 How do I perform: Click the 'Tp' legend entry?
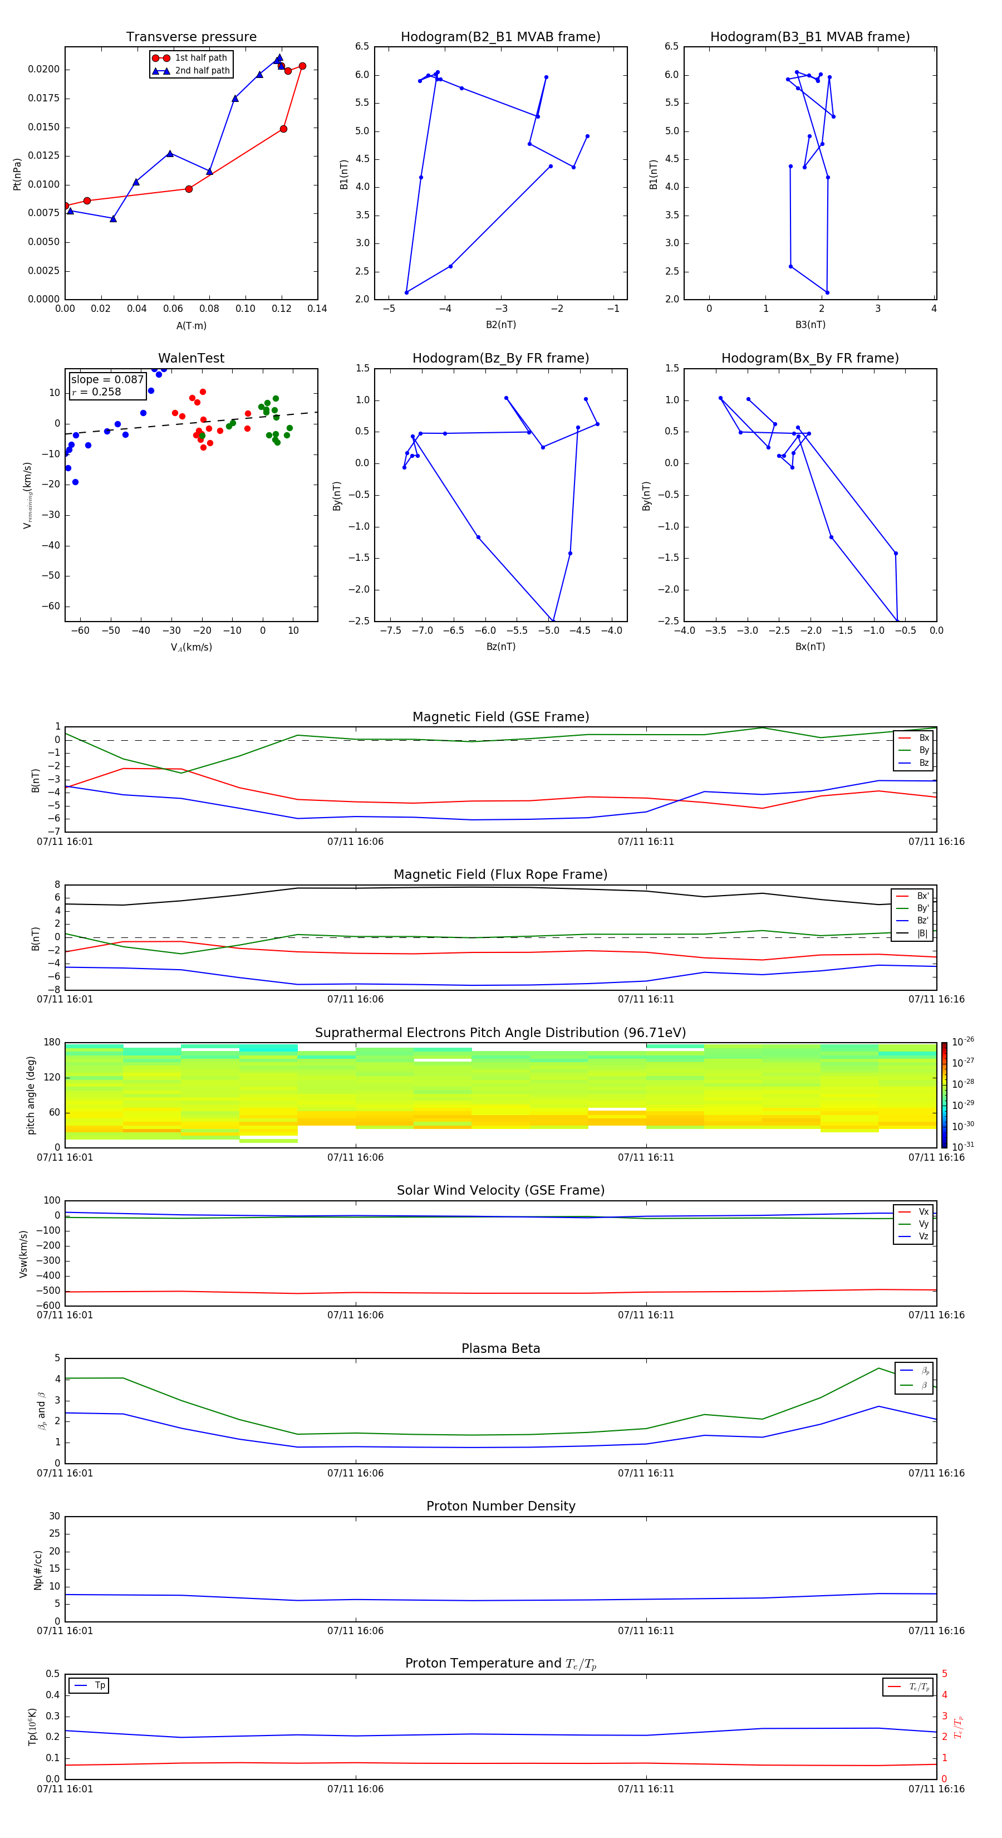(89, 1685)
